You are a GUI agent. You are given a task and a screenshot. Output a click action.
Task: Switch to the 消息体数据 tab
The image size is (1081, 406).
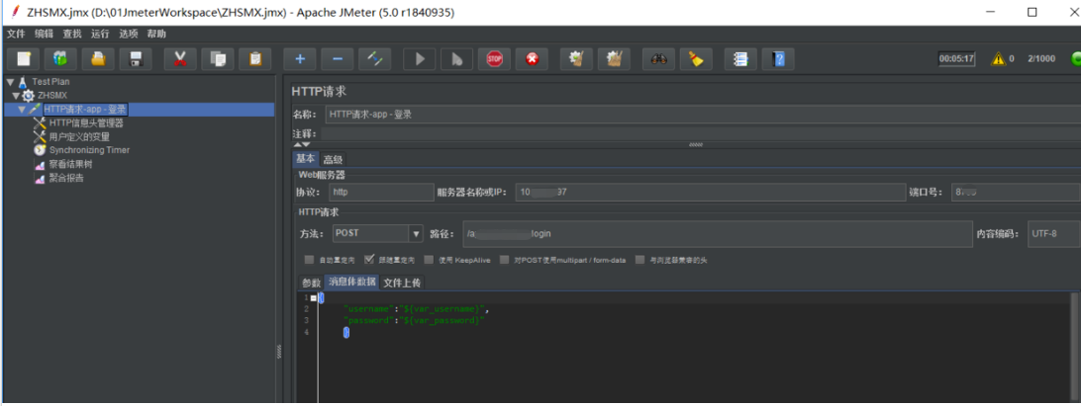(352, 283)
